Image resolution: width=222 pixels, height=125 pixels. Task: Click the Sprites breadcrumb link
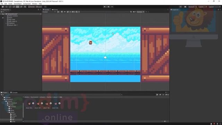click(49, 97)
